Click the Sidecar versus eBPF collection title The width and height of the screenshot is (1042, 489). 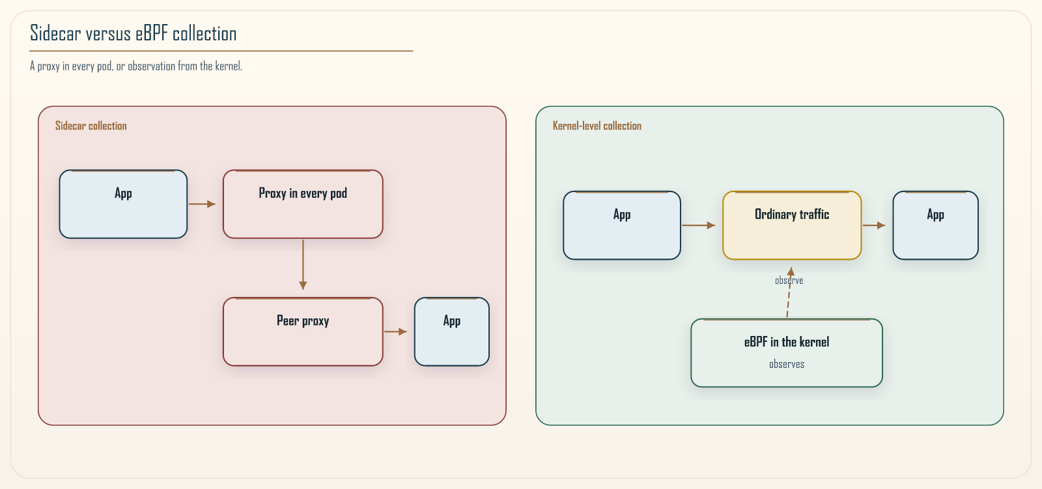click(x=134, y=33)
